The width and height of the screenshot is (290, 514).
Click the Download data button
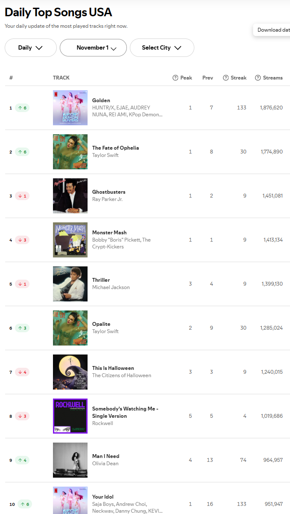[x=272, y=30]
